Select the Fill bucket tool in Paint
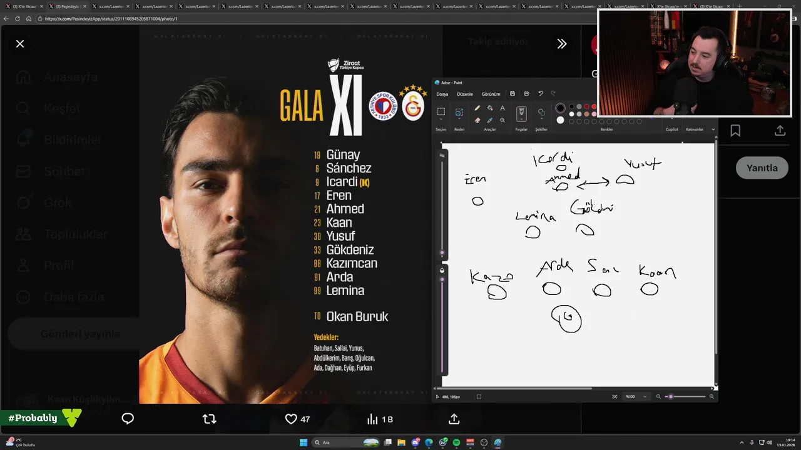Image resolution: width=801 pixels, height=450 pixels. pos(490,108)
